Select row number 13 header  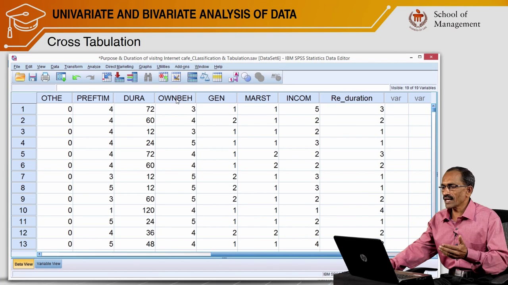tap(23, 244)
